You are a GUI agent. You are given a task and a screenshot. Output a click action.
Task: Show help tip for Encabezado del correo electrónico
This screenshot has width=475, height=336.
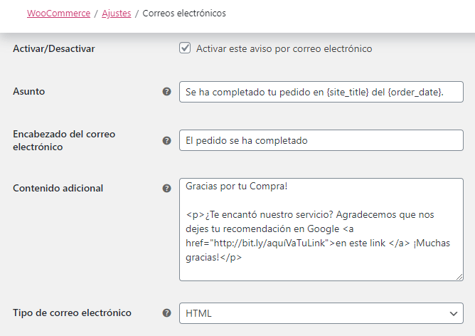tap(166, 140)
